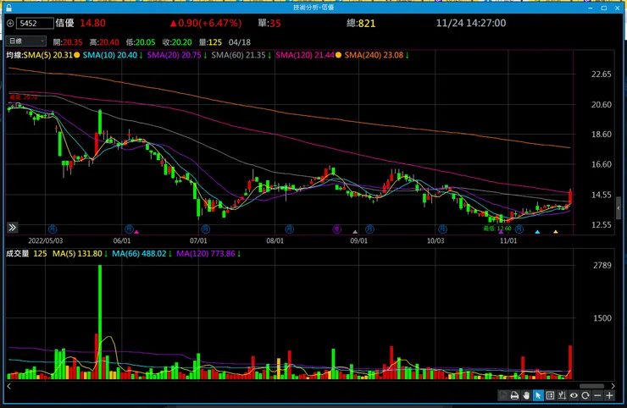Click the symbol input field showing 5452

coord(35,23)
